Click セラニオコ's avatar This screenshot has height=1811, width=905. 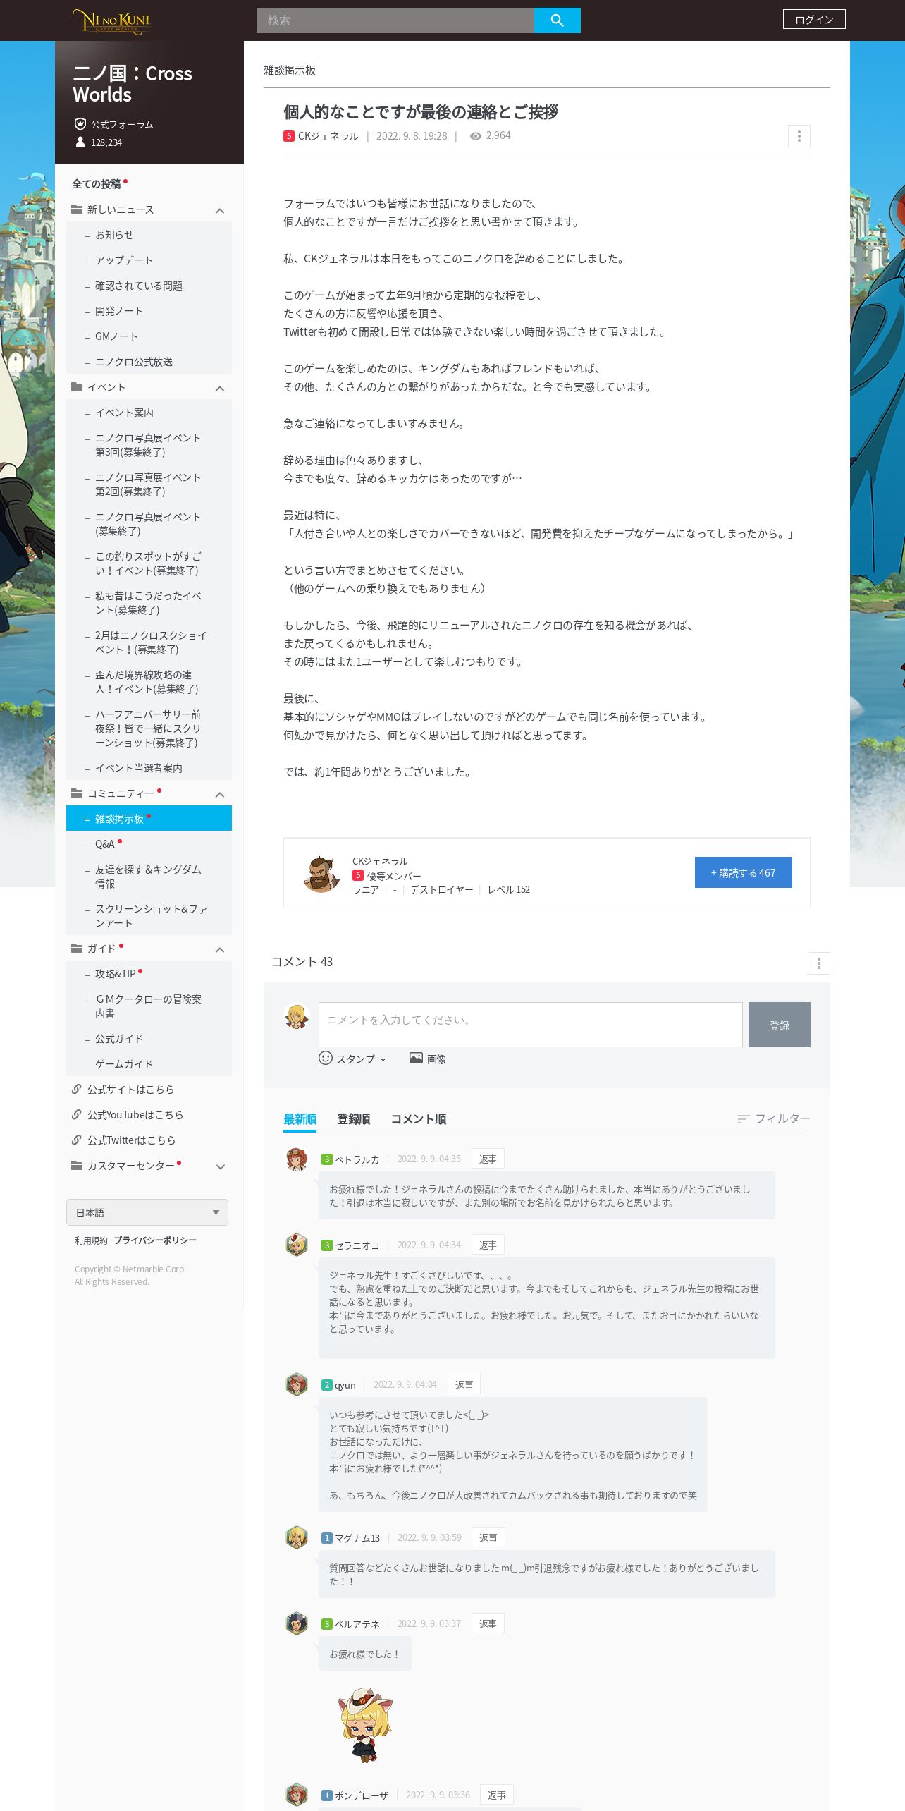coord(297,1245)
